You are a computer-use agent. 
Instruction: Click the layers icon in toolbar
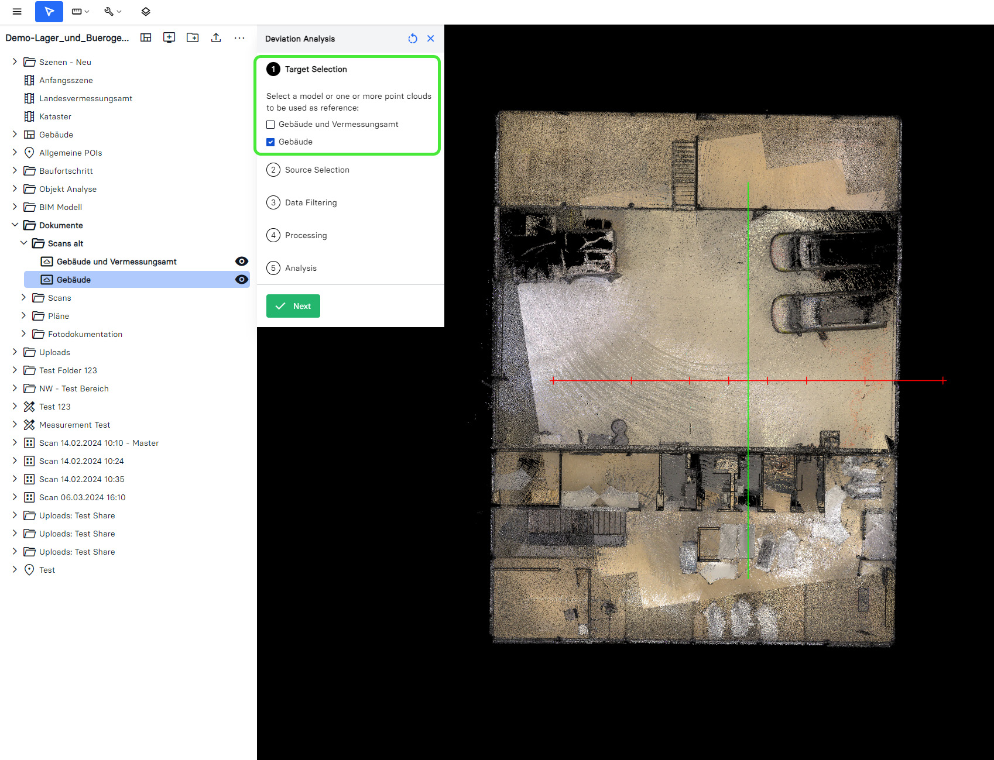click(x=146, y=12)
